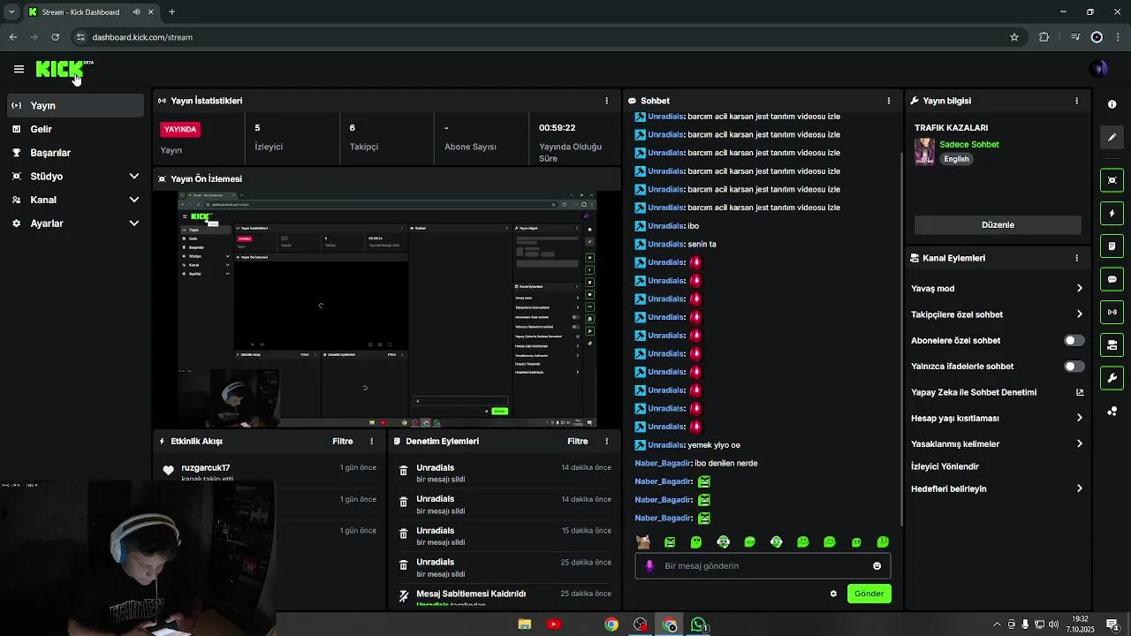Screen dimensions: 1131x636
Task: Click the heart icon beside ruzgarcuk17
Action: (168, 470)
